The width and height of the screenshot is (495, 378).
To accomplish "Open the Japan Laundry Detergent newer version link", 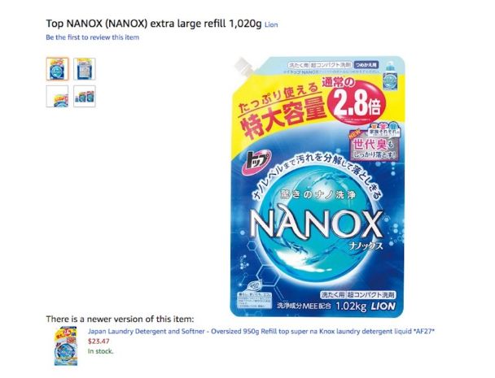I will (261, 332).
